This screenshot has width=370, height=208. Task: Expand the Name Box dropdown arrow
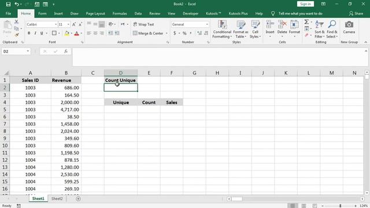28,51
